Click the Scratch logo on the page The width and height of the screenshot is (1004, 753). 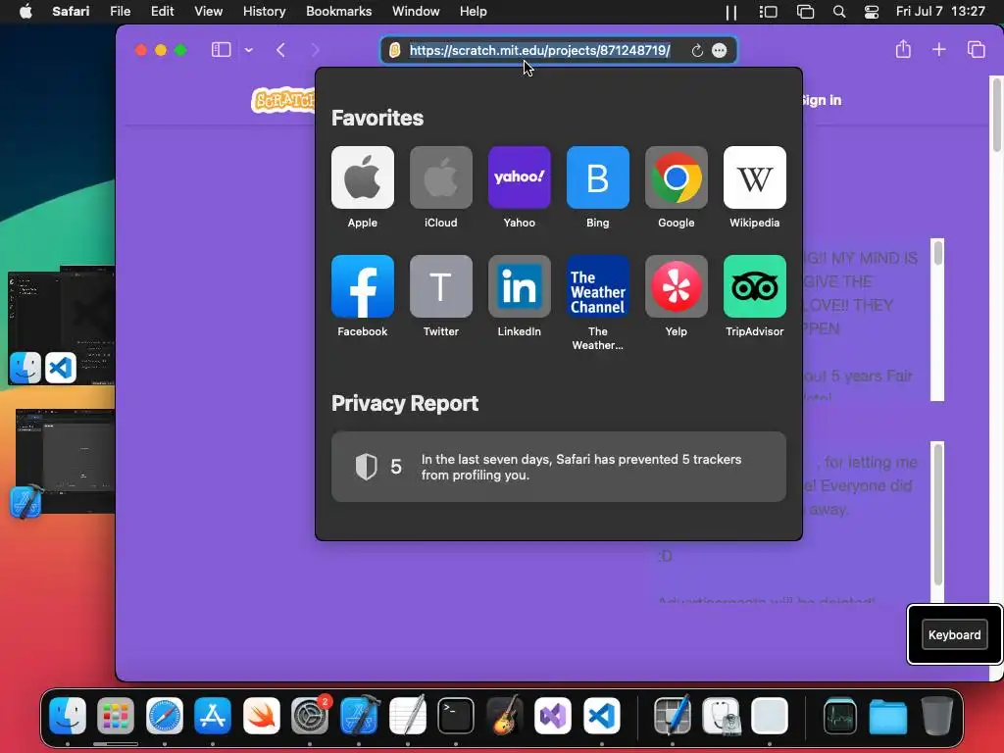(x=282, y=101)
